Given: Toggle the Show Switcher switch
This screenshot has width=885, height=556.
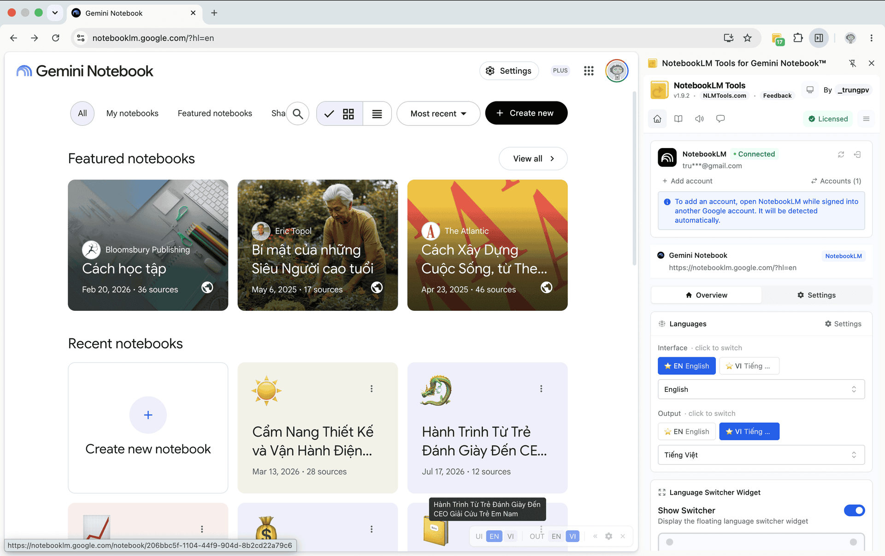Looking at the screenshot, I should (854, 510).
